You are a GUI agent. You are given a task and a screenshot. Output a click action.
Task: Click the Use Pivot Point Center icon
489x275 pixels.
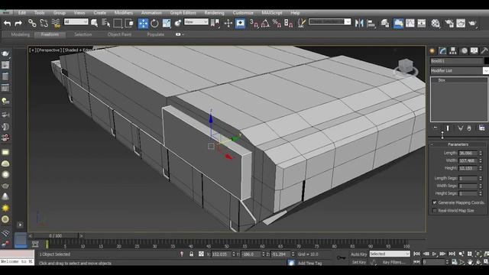215,23
